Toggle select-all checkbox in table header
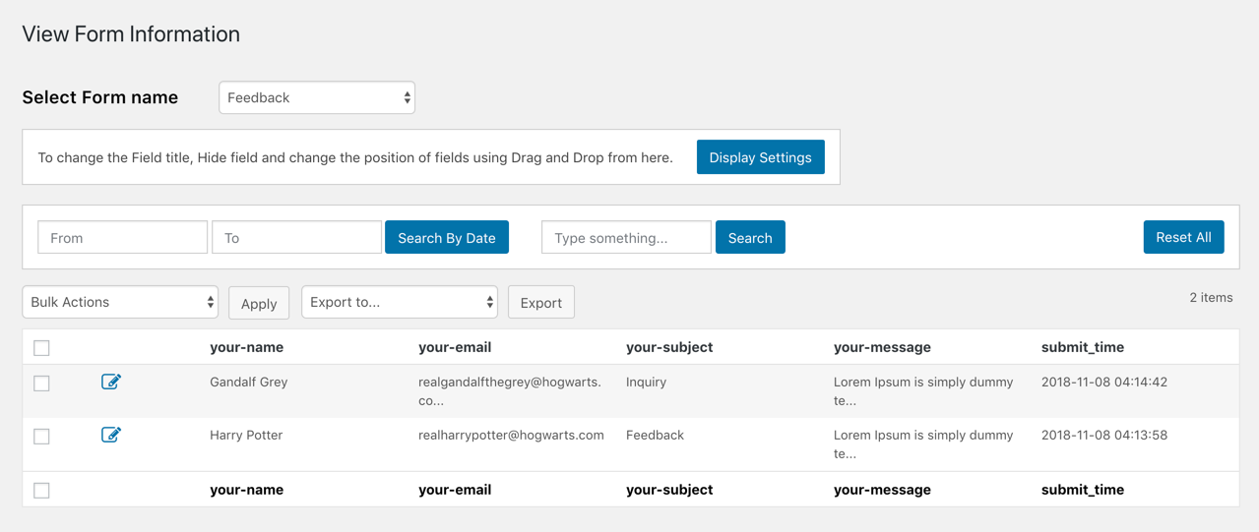This screenshot has height=532, width=1259. coord(41,348)
